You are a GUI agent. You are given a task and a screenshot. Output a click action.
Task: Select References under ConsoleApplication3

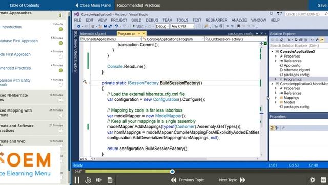pyautogui.click(x=293, y=61)
